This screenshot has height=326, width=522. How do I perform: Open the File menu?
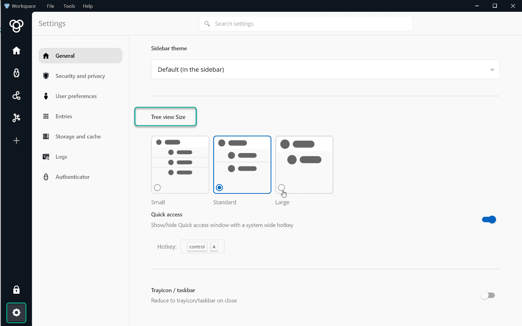50,6
